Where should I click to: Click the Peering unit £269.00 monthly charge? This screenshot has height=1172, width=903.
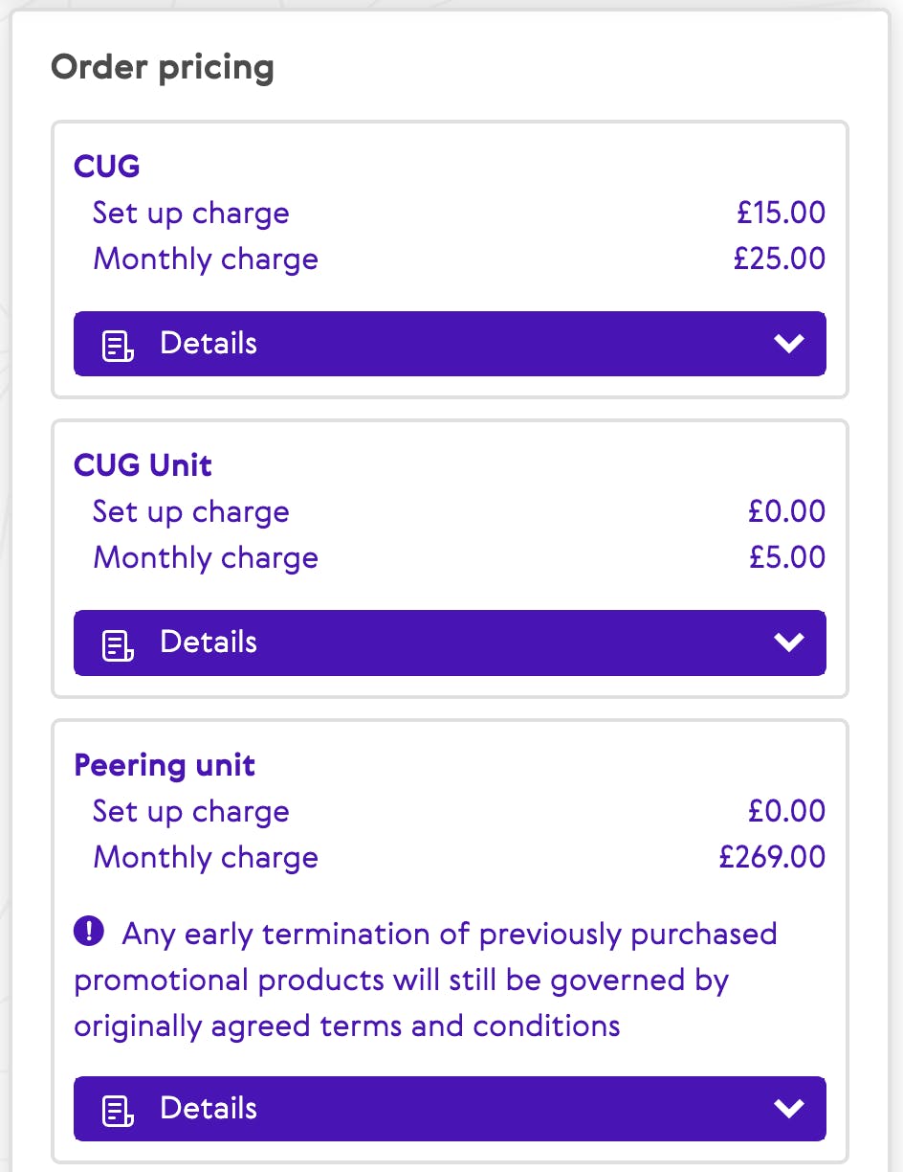point(772,857)
